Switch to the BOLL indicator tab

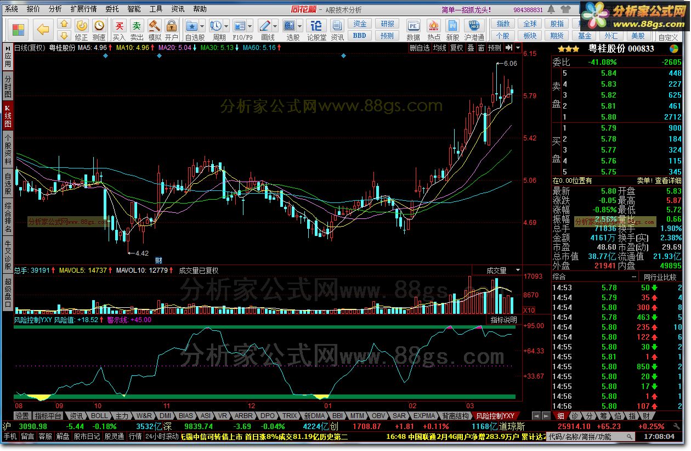[99, 415]
